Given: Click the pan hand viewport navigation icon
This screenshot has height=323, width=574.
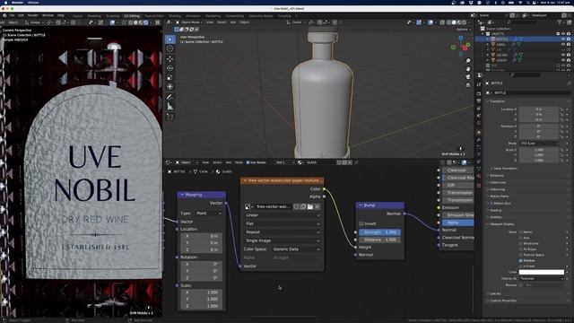Looking at the screenshot, I should (x=468, y=68).
